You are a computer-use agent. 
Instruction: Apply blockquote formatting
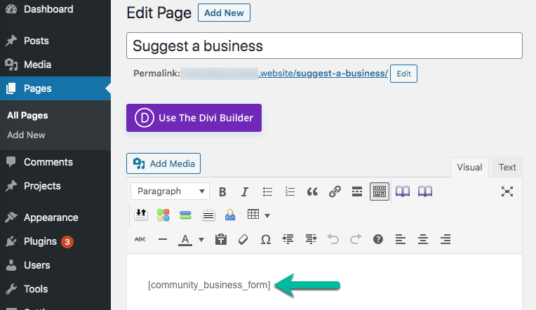(x=312, y=191)
